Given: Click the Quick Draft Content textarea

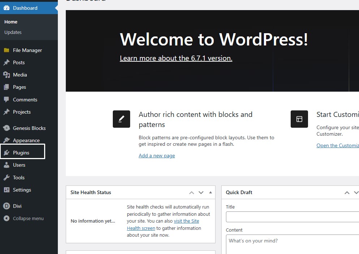Looking at the screenshot, I should (x=292, y=244).
